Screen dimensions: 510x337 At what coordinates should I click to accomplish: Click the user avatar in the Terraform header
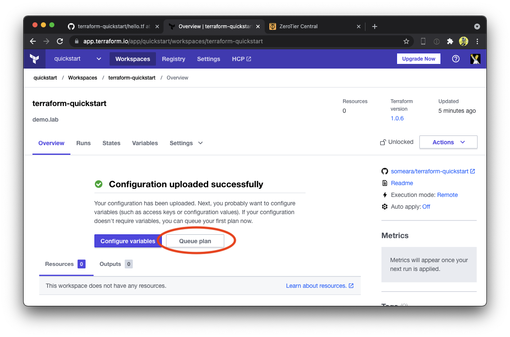(475, 59)
